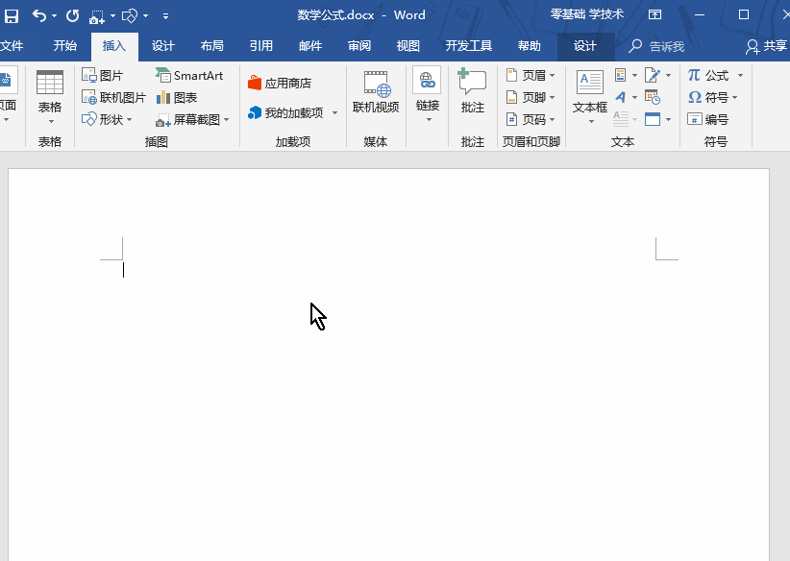Screen dimensions: 790x561
Task: Open Quick Parts document parts icon
Action: point(621,76)
